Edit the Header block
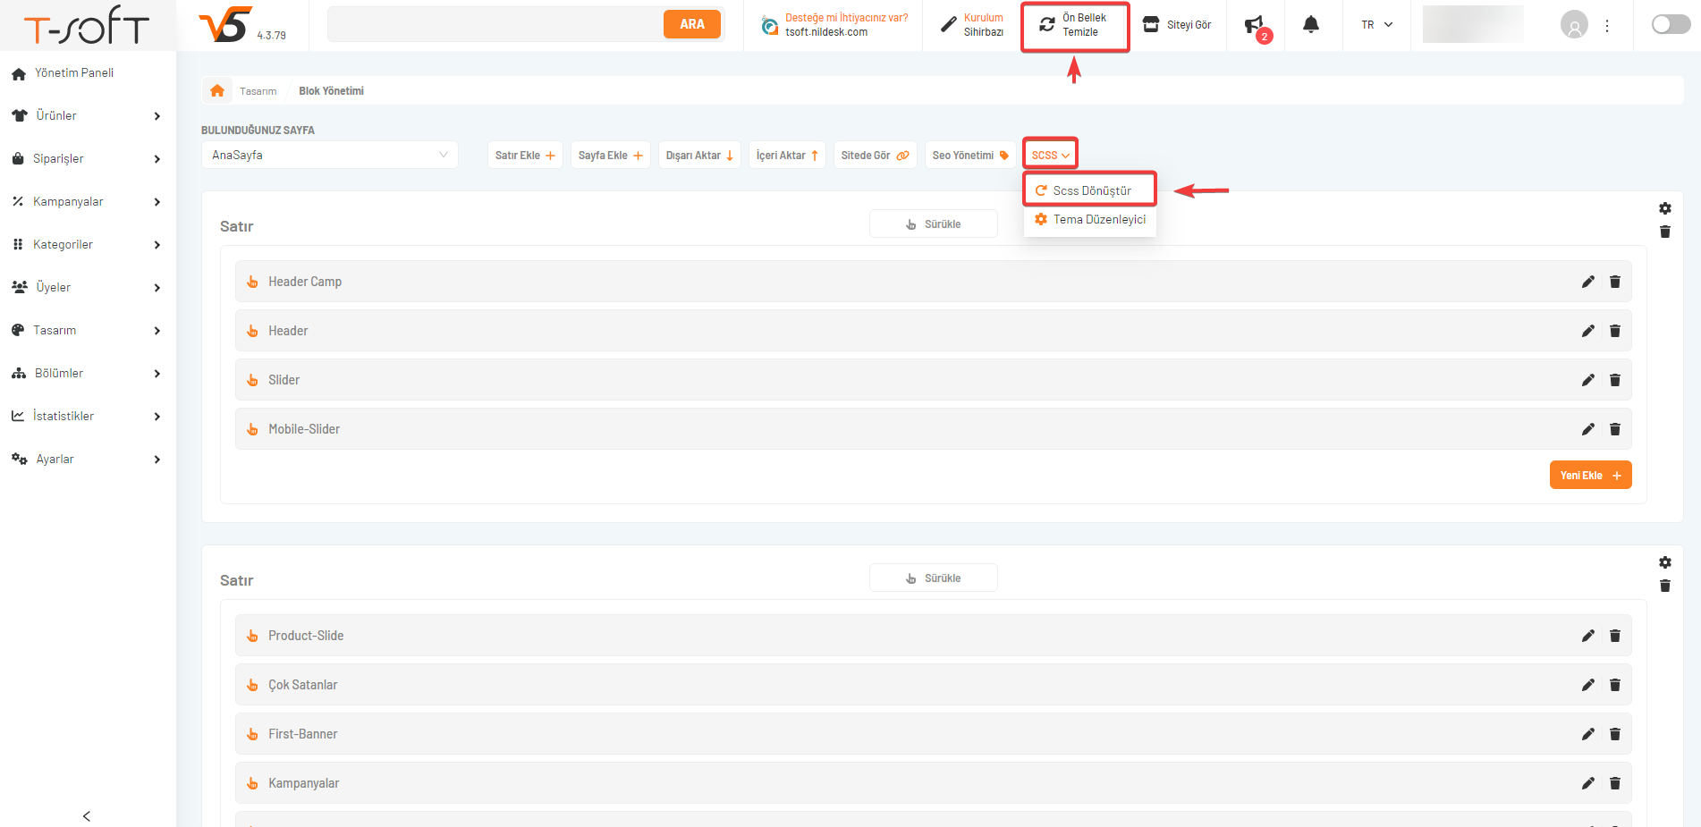This screenshot has width=1701, height=827. pyautogui.click(x=1587, y=331)
